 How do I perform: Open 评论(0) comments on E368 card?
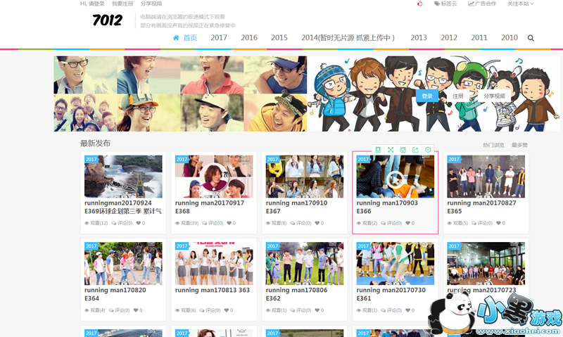click(213, 223)
